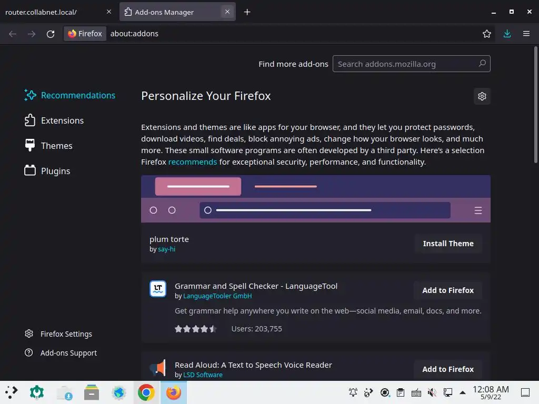The image size is (539, 404).
Task: Follow the 'recommends' link in description
Action: (193, 162)
